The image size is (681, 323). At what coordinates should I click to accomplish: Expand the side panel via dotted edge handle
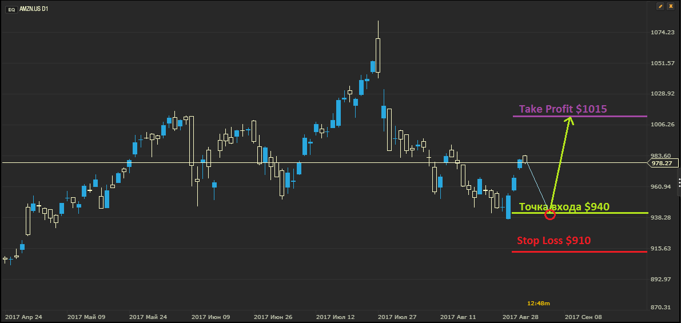point(679,181)
